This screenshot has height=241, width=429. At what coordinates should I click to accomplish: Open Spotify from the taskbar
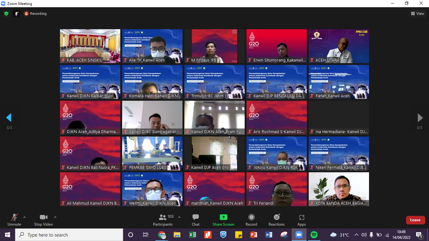point(314,235)
